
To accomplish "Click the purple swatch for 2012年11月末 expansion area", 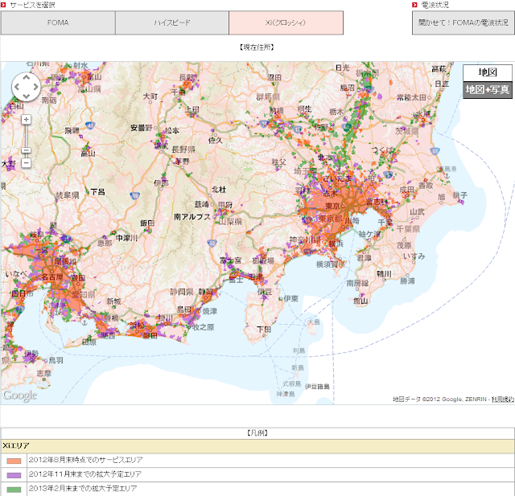I will click(x=14, y=475).
